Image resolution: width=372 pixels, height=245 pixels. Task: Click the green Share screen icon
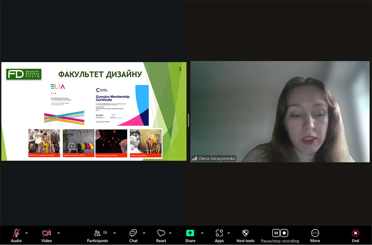click(190, 233)
